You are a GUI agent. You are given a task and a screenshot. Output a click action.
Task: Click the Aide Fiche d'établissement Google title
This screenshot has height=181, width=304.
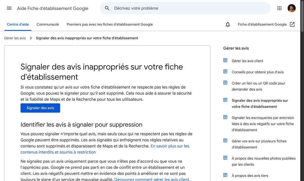pyautogui.click(x=53, y=8)
